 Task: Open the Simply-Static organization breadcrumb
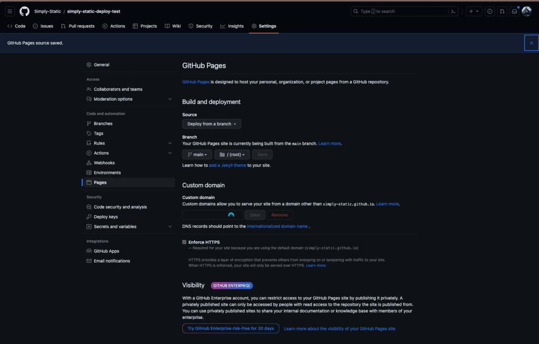click(x=47, y=12)
